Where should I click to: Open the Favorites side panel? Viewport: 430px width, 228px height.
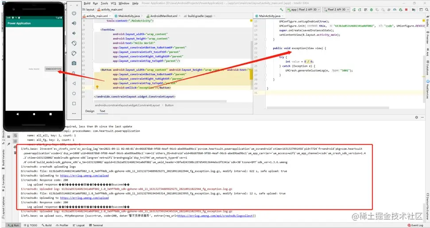3,183
